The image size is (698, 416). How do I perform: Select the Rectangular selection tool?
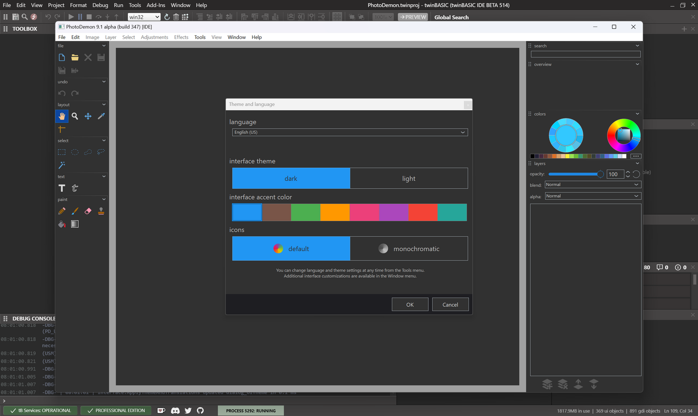(62, 152)
